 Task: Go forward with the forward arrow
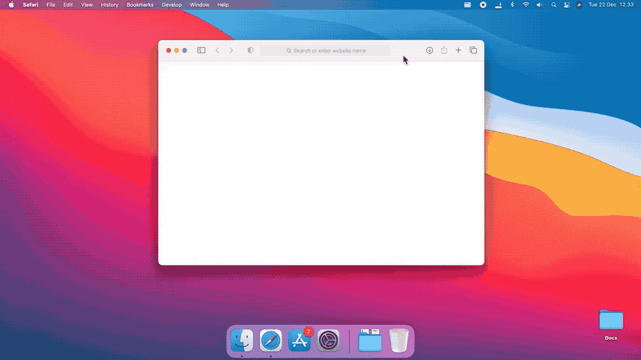(231, 50)
